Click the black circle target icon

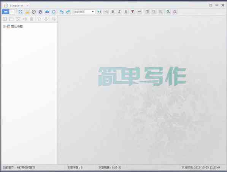(x=34, y=12)
